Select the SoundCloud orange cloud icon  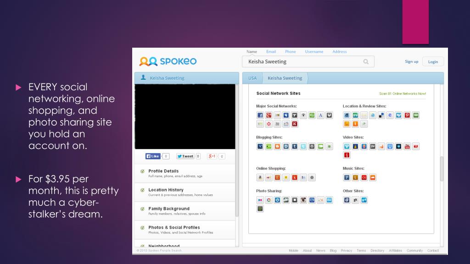point(373,177)
